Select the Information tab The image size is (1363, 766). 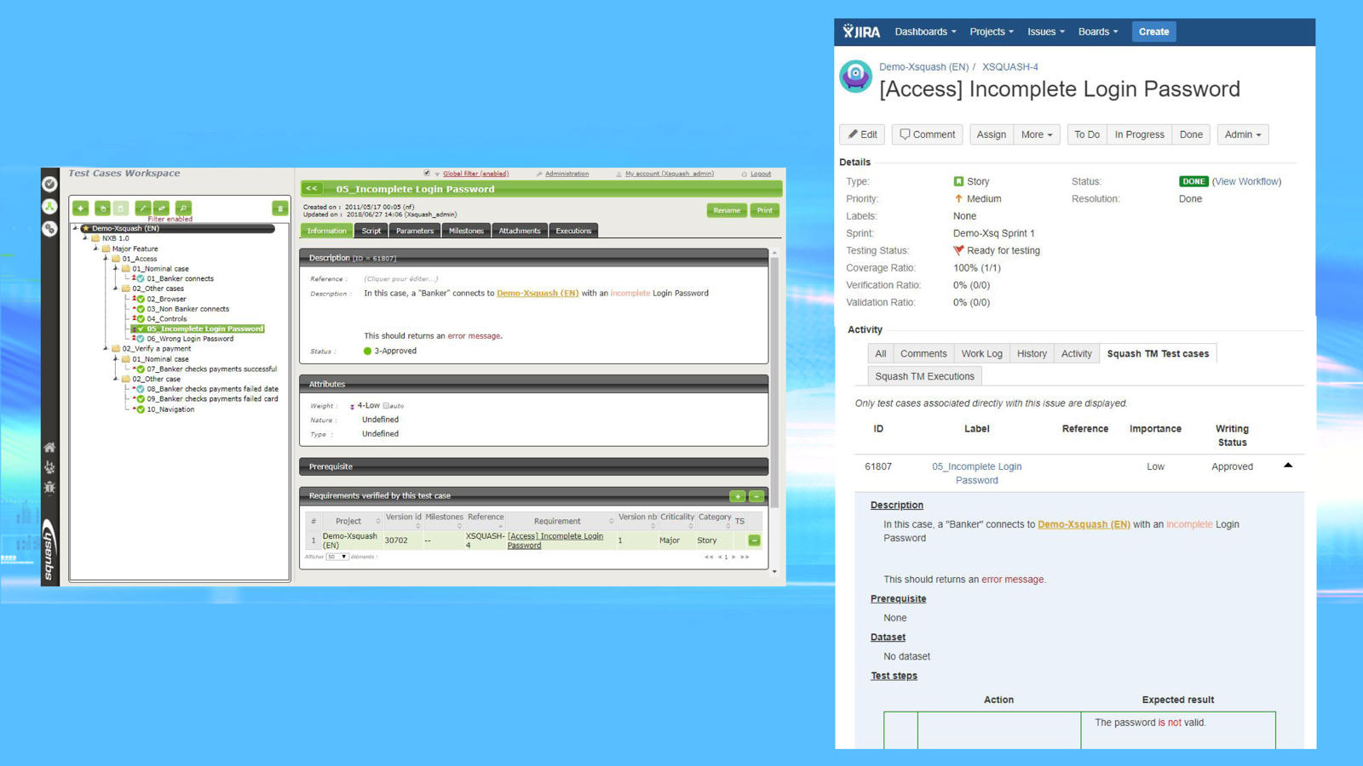326,231
